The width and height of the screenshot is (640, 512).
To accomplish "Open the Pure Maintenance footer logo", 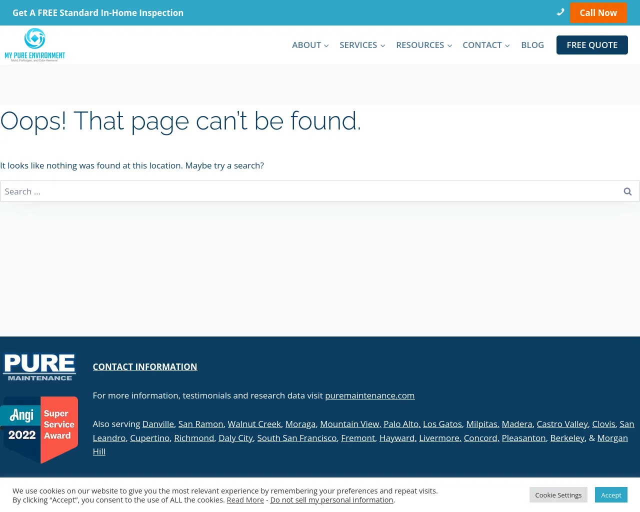I will 40,367.
